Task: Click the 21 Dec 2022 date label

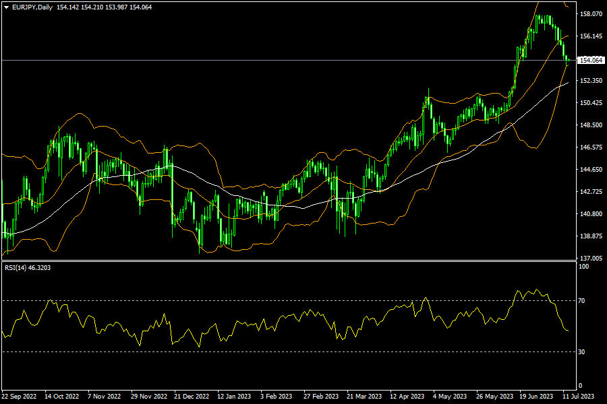Action: point(192,397)
